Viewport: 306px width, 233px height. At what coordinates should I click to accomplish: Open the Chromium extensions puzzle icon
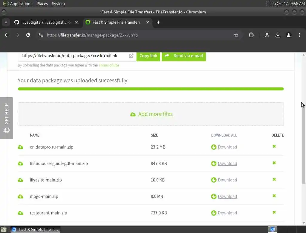pos(251,35)
